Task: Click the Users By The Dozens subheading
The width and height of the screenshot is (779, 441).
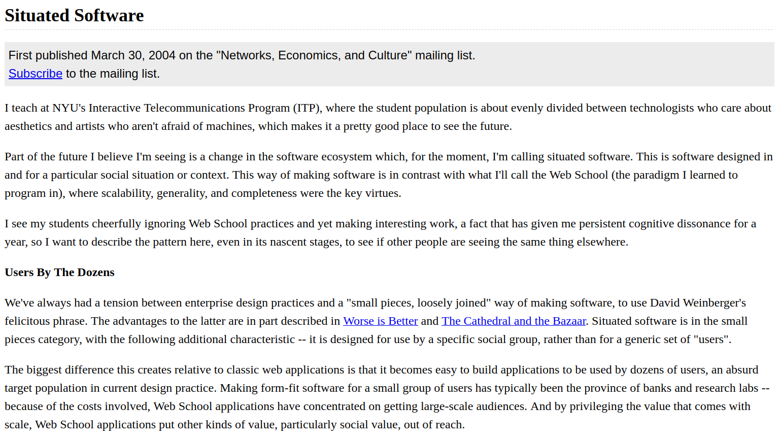Action: tap(59, 273)
